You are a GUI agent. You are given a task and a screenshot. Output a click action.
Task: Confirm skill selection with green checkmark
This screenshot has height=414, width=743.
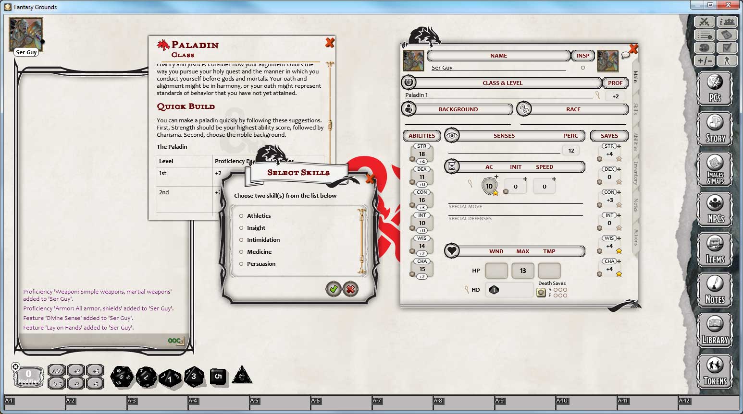333,289
